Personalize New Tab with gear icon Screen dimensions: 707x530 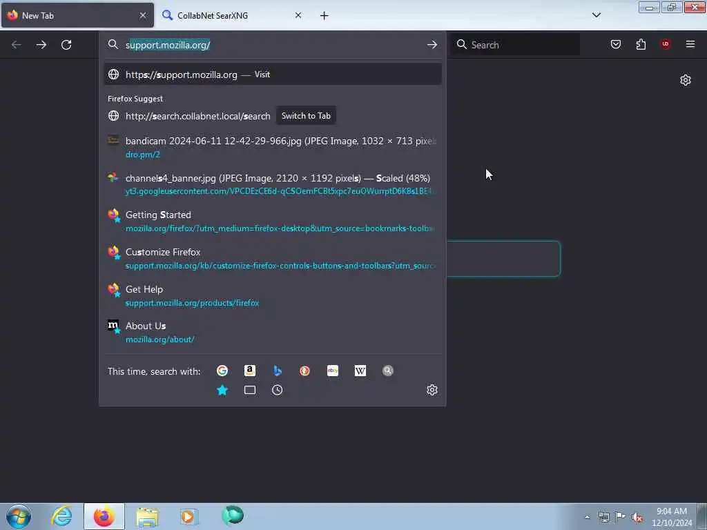point(686,80)
